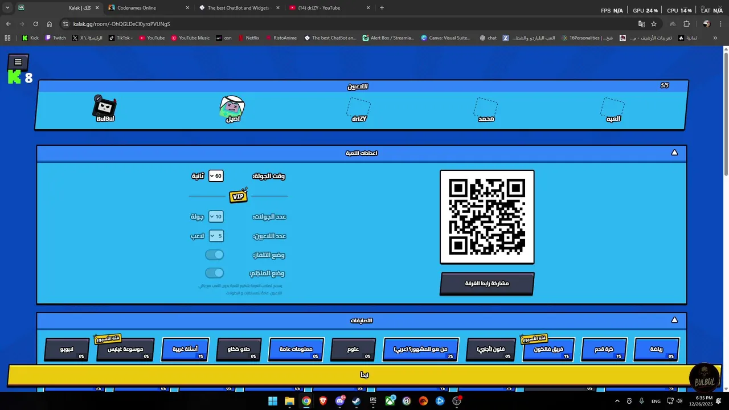Viewport: 729px width, 410px height.
Task: Open number of players 5 dropdown
Action: click(x=216, y=236)
